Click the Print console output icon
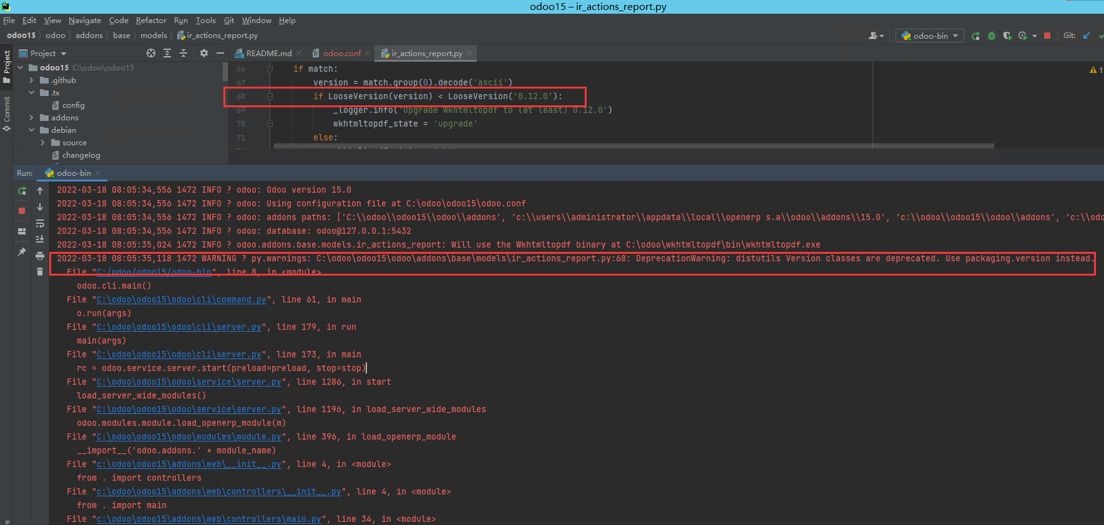The width and height of the screenshot is (1104, 525). click(x=40, y=256)
